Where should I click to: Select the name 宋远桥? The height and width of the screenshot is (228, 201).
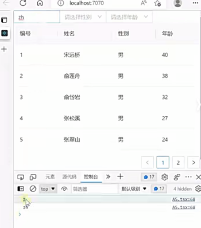click(x=72, y=55)
